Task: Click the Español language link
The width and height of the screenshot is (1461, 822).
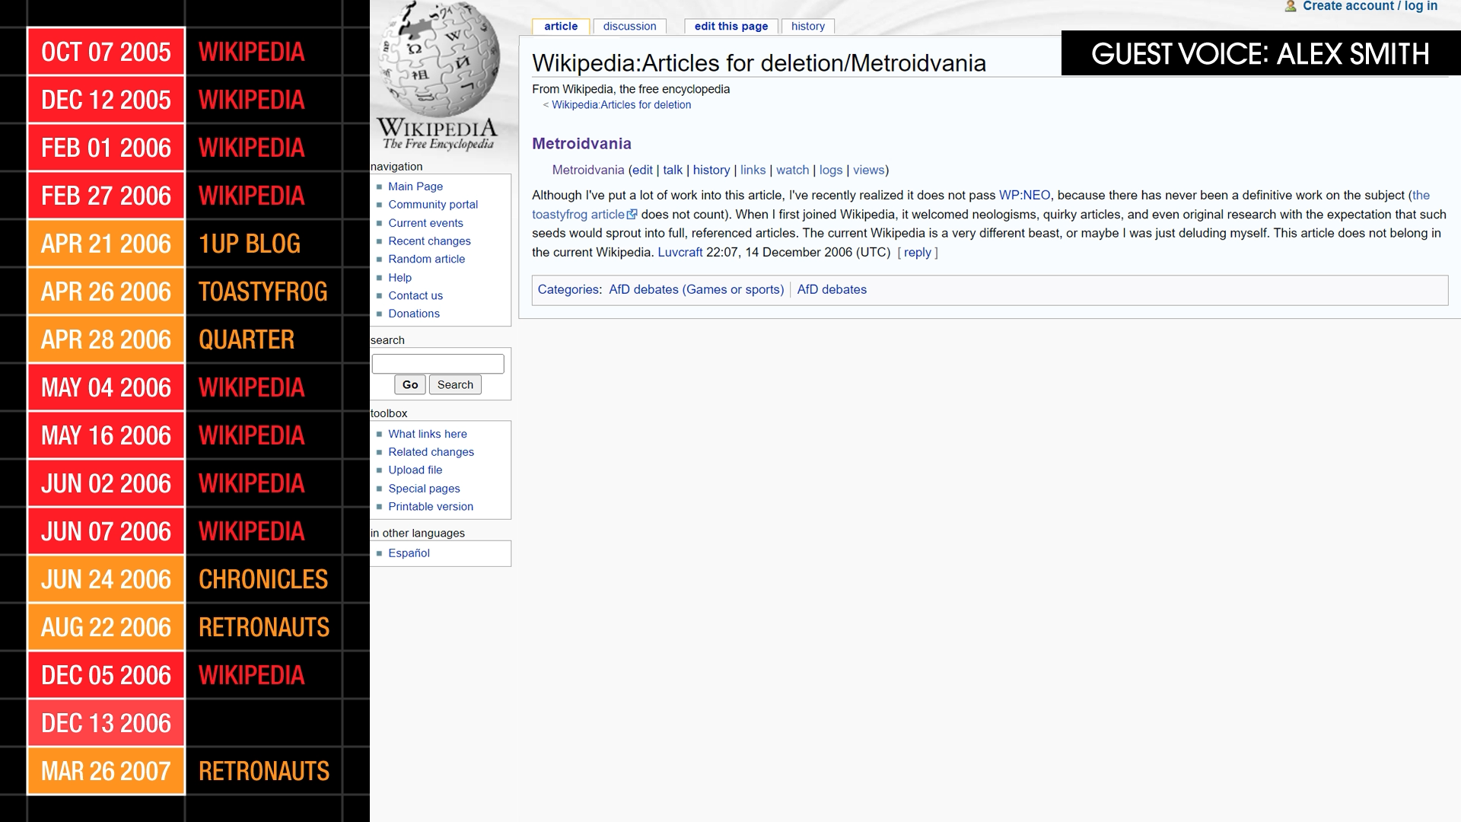Action: coord(409,553)
